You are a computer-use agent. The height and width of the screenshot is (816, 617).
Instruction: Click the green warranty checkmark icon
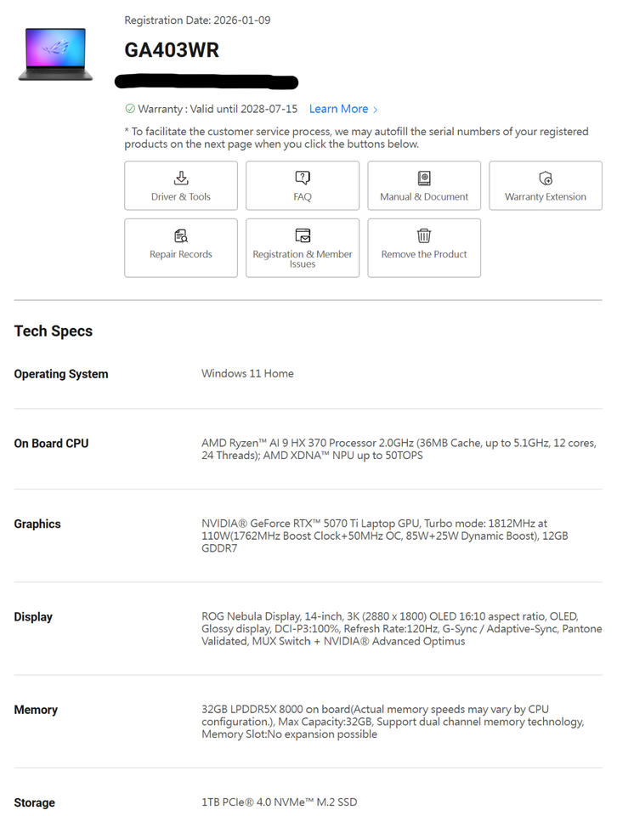(x=130, y=109)
